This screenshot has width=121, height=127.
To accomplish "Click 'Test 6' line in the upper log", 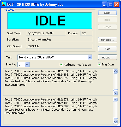I will (x=51, y=71).
